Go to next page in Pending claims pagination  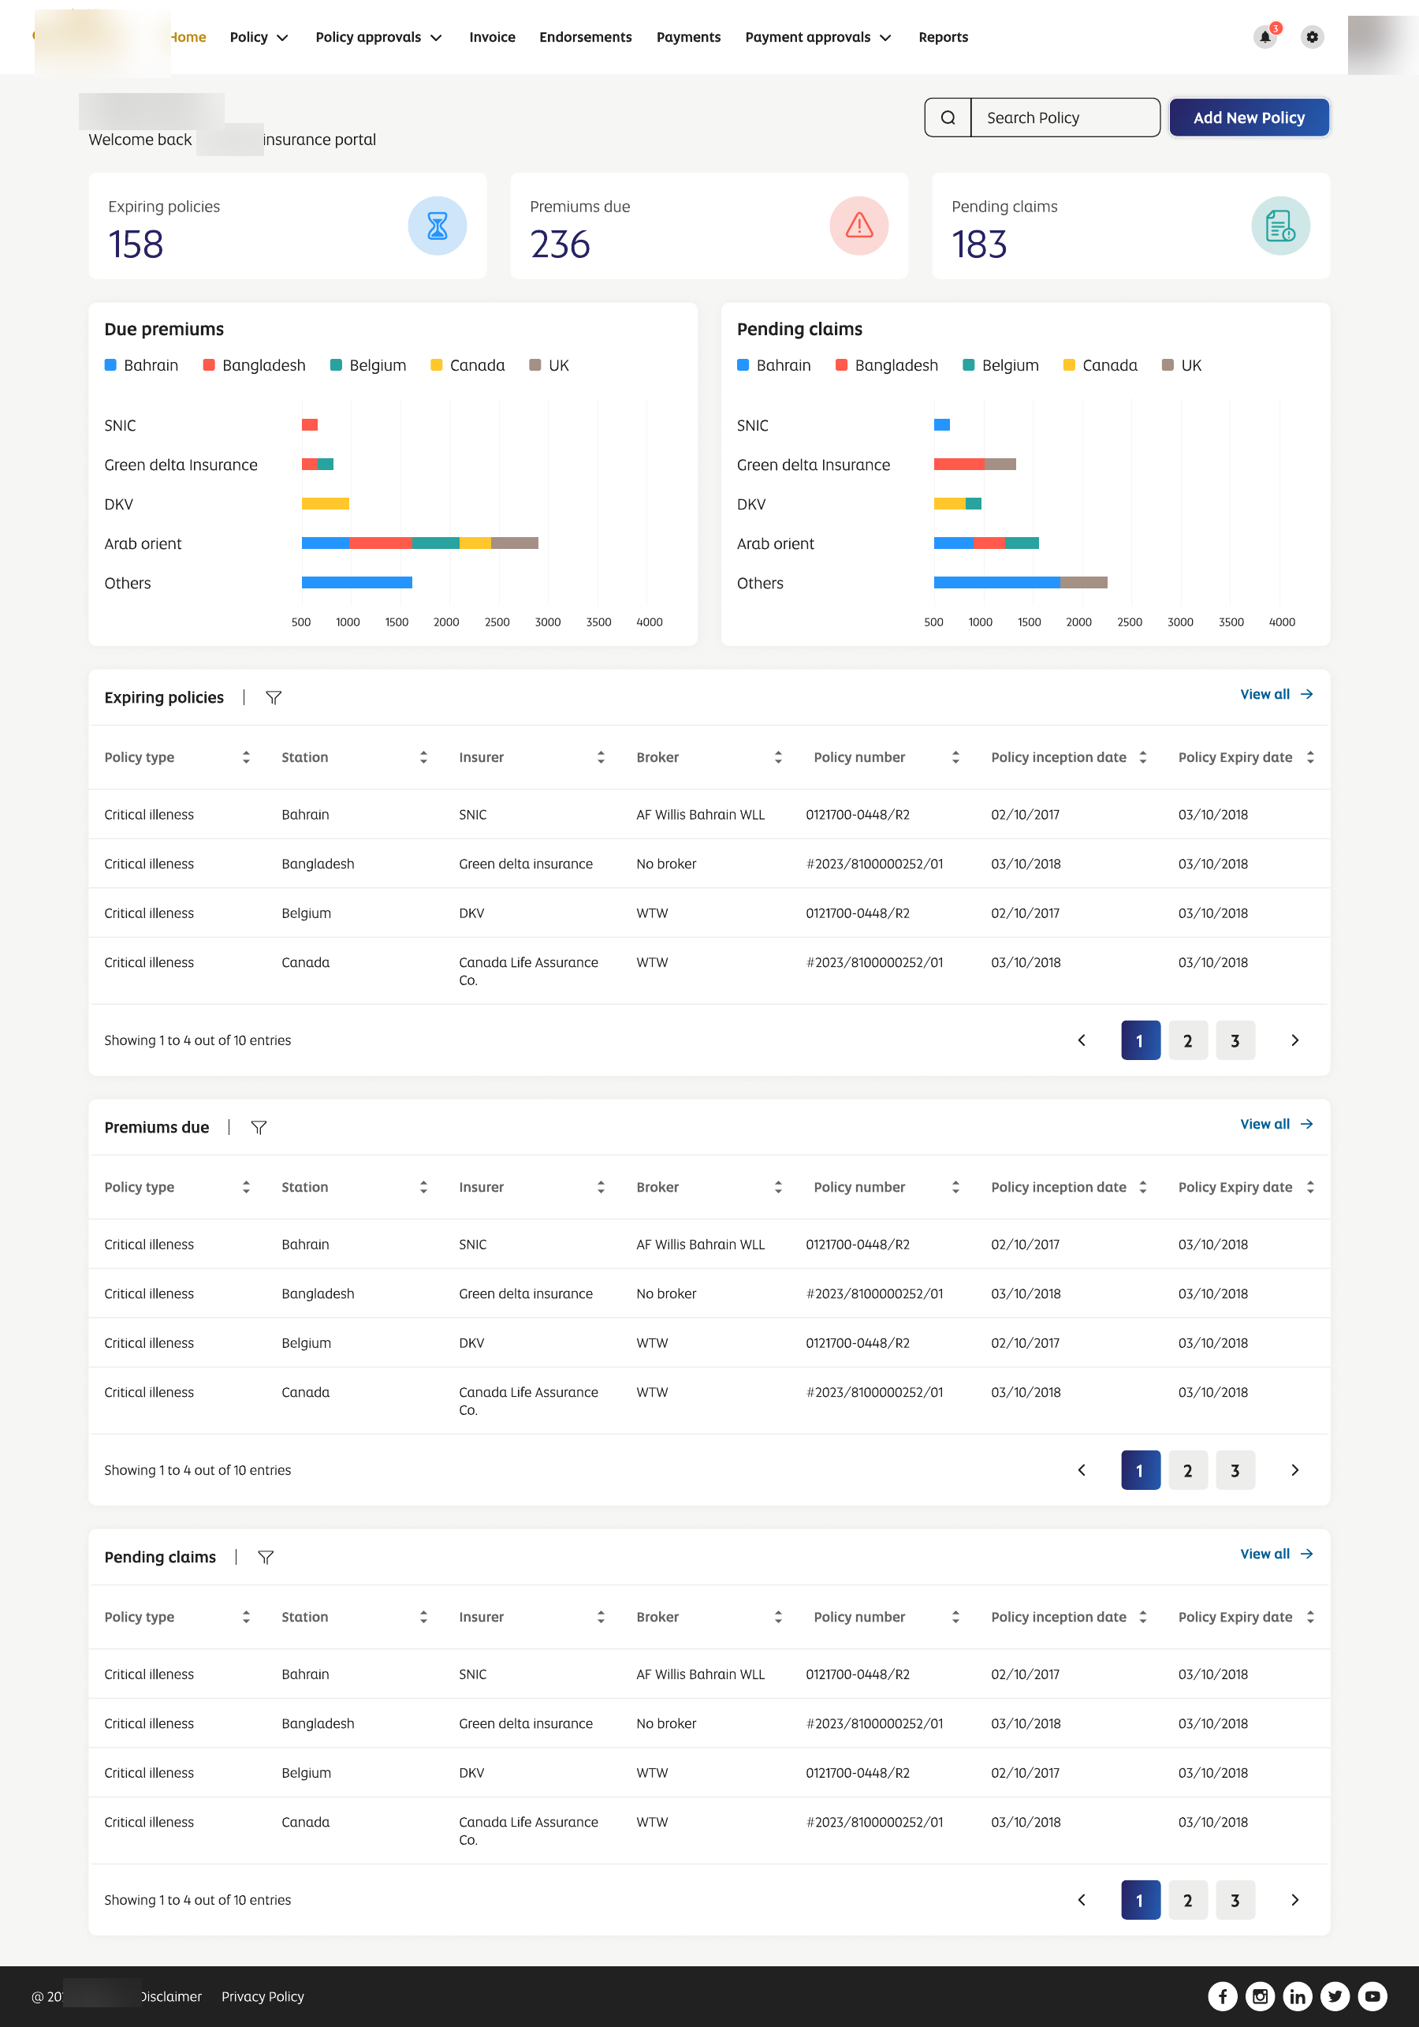click(x=1294, y=1901)
